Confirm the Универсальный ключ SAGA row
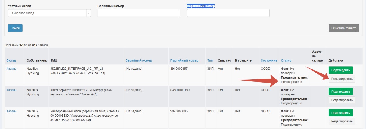 pos(341,113)
